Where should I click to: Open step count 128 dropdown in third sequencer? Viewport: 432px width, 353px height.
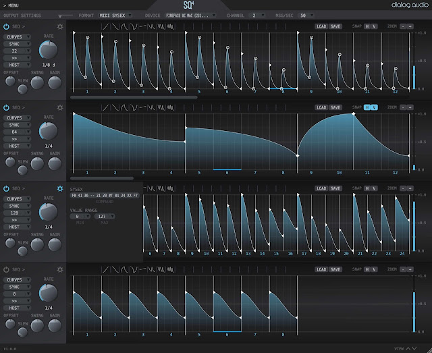[17, 213]
